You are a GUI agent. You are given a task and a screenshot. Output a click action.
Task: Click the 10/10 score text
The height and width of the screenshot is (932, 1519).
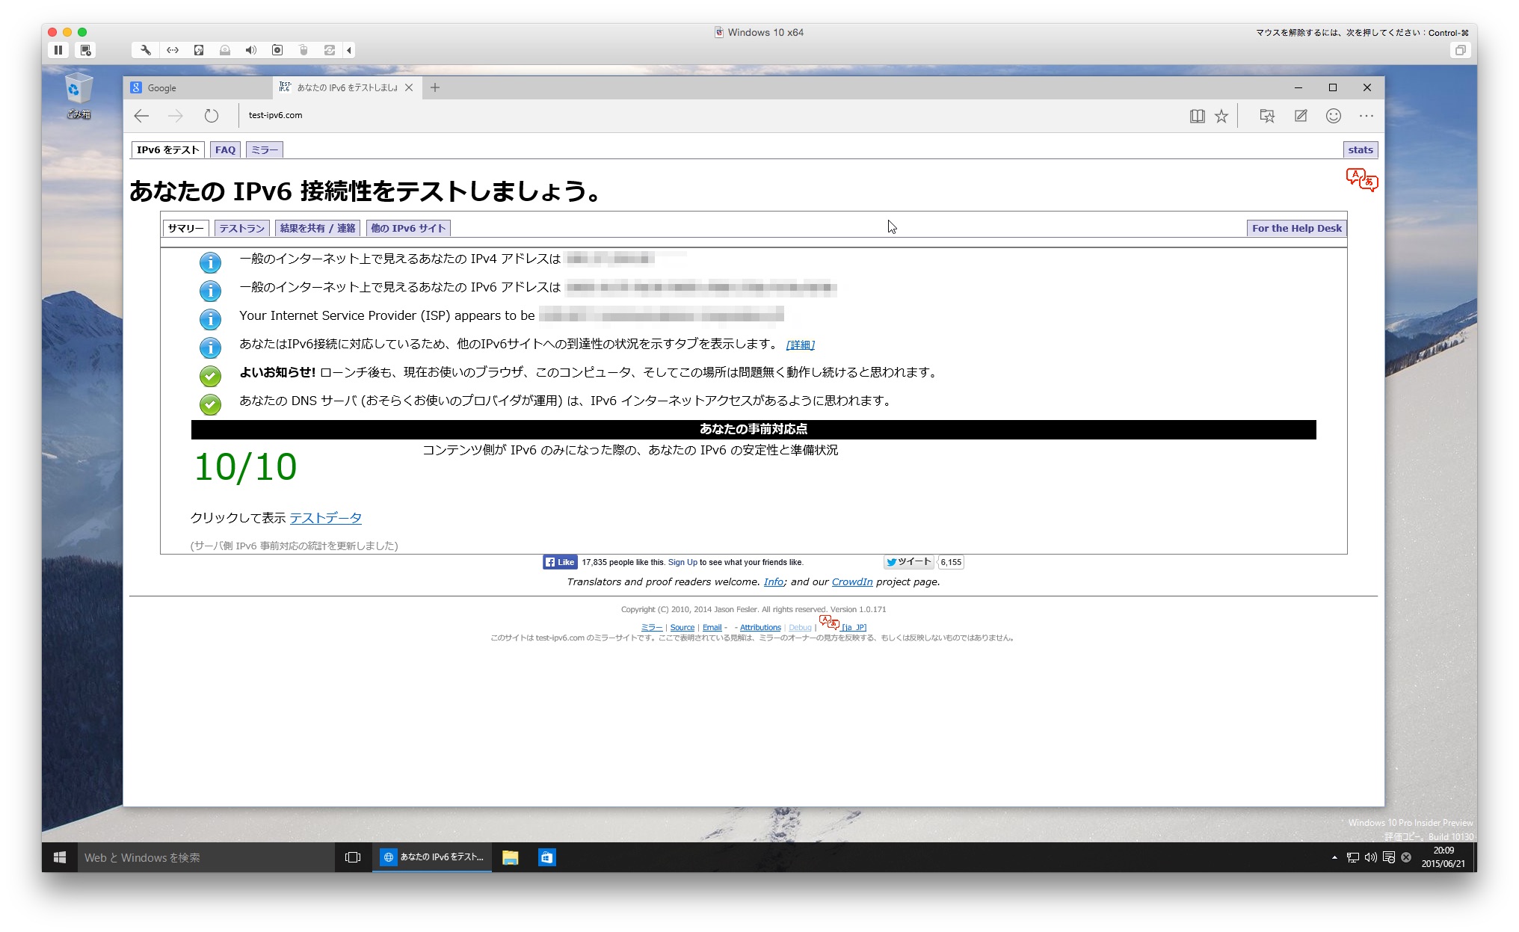[246, 467]
